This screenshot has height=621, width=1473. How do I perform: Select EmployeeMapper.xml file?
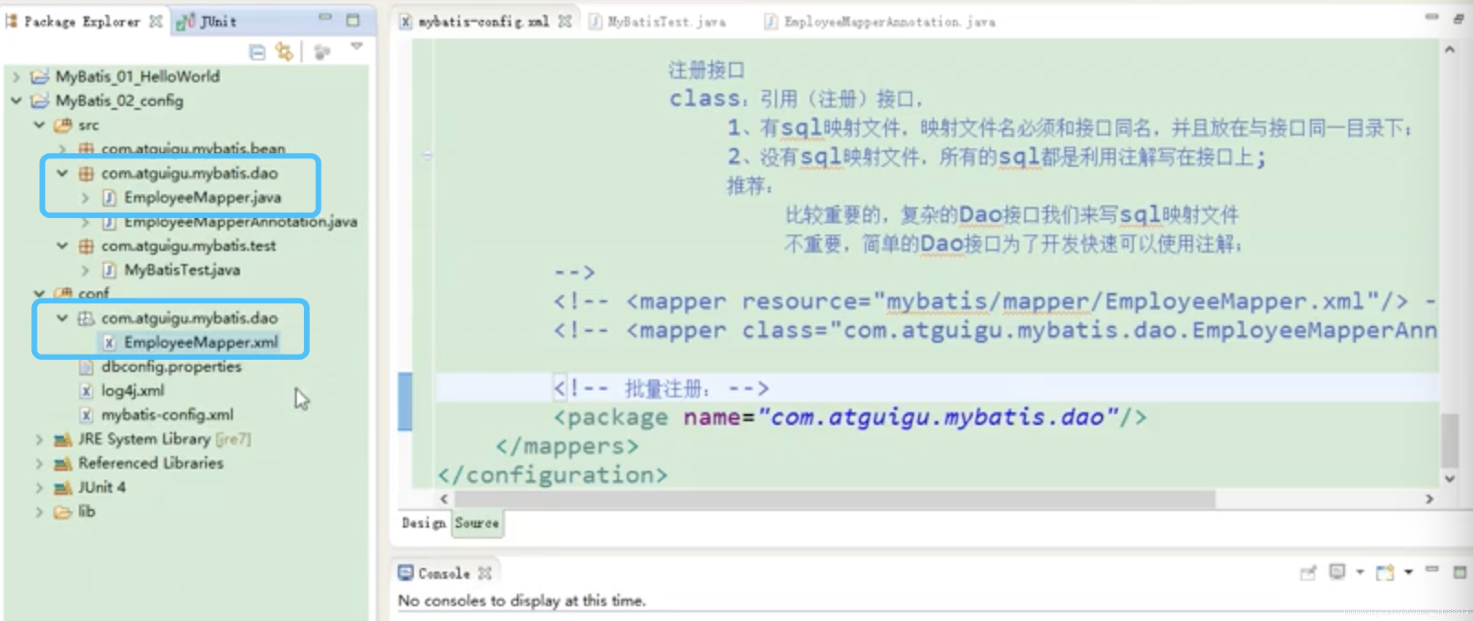point(201,342)
